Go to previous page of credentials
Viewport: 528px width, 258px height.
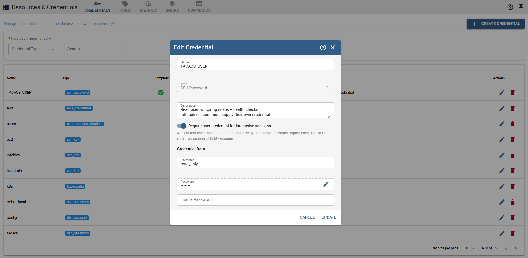pyautogui.click(x=506, y=248)
